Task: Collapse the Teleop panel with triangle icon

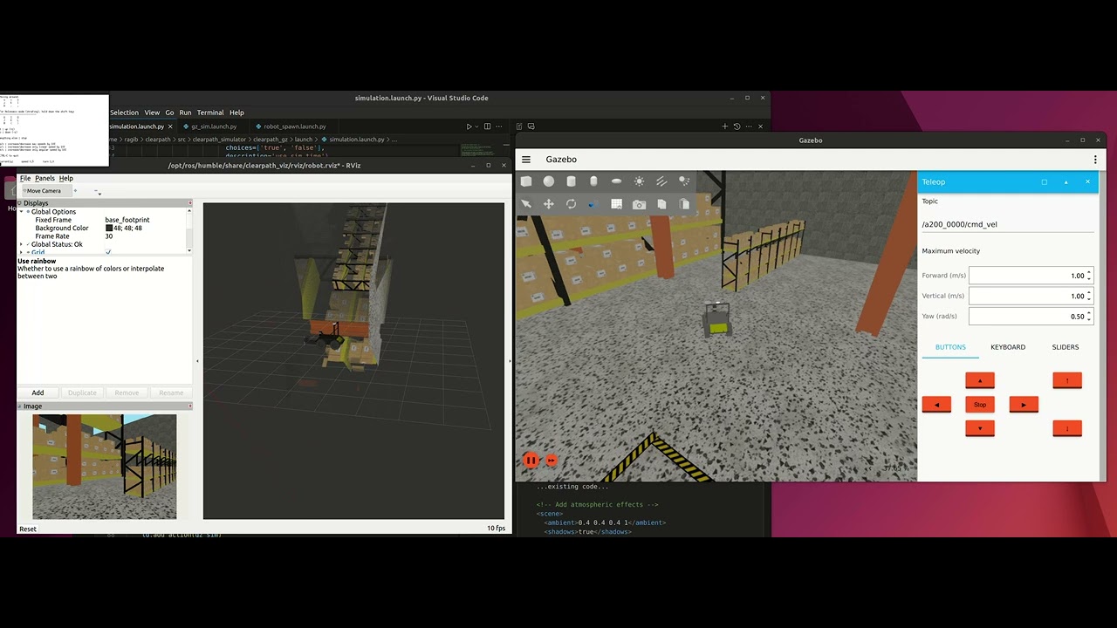Action: coord(1066,182)
